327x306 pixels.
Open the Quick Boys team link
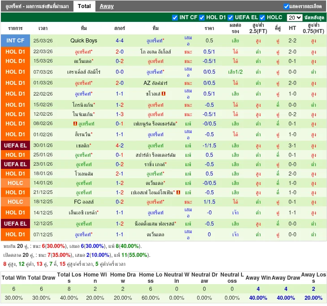(x=84, y=41)
